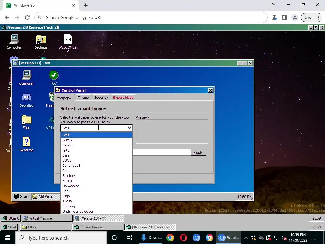Viewport: 325px width, 244px height.
Task: Click the Apply wallpaper button
Action: pos(198,152)
